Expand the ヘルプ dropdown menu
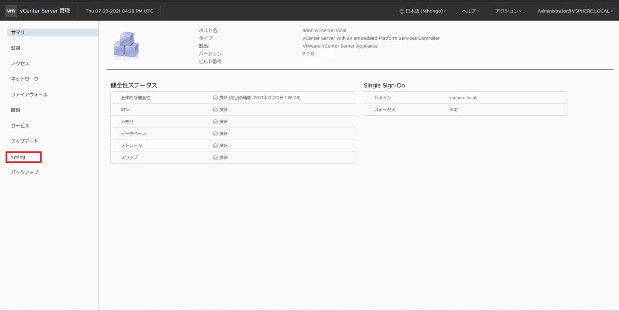619x311 pixels. (470, 11)
